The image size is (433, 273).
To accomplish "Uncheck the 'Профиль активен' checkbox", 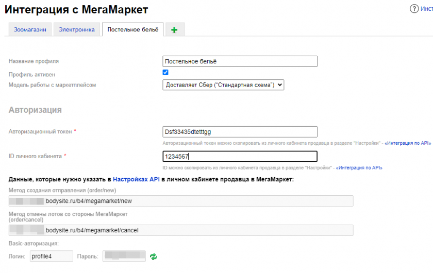I will [x=165, y=72].
